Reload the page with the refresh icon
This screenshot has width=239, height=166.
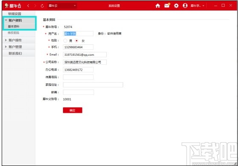point(42,6)
